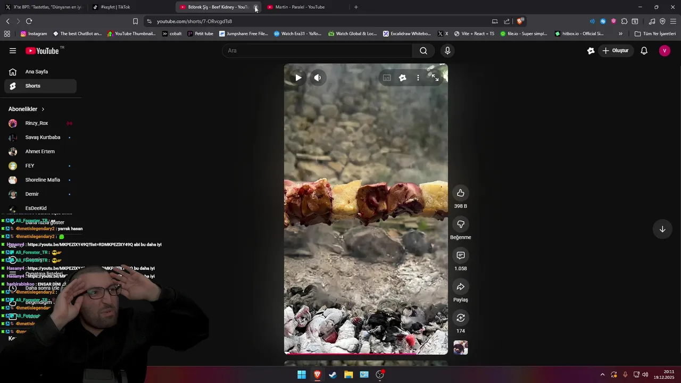Open Savaş Kurtbaba channel
The width and height of the screenshot is (681, 383).
pos(40,137)
